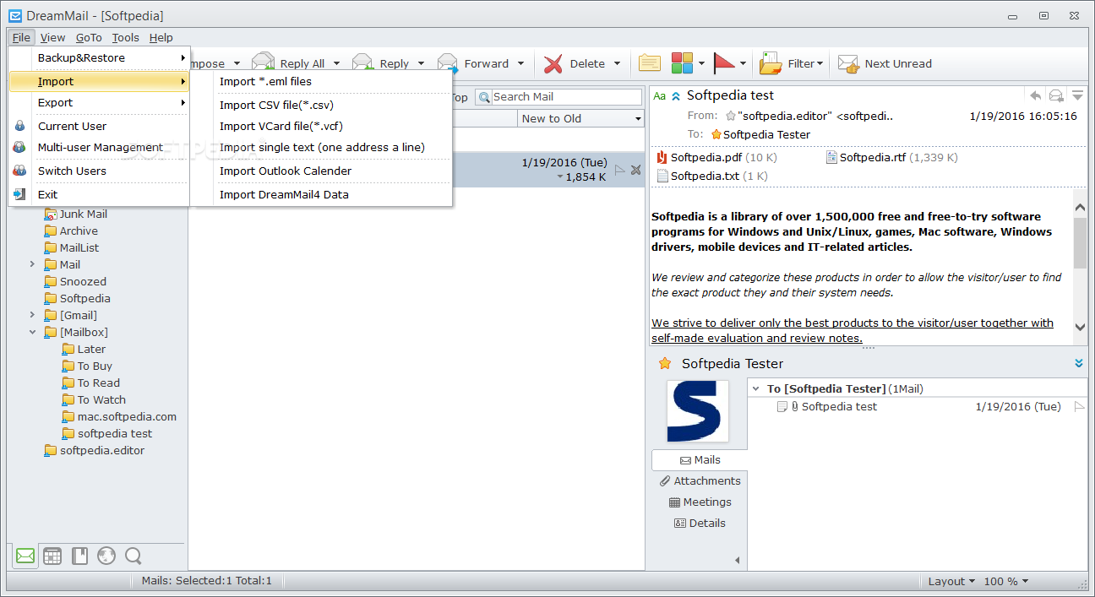
Task: Click the Filter folder icon
Action: (771, 63)
